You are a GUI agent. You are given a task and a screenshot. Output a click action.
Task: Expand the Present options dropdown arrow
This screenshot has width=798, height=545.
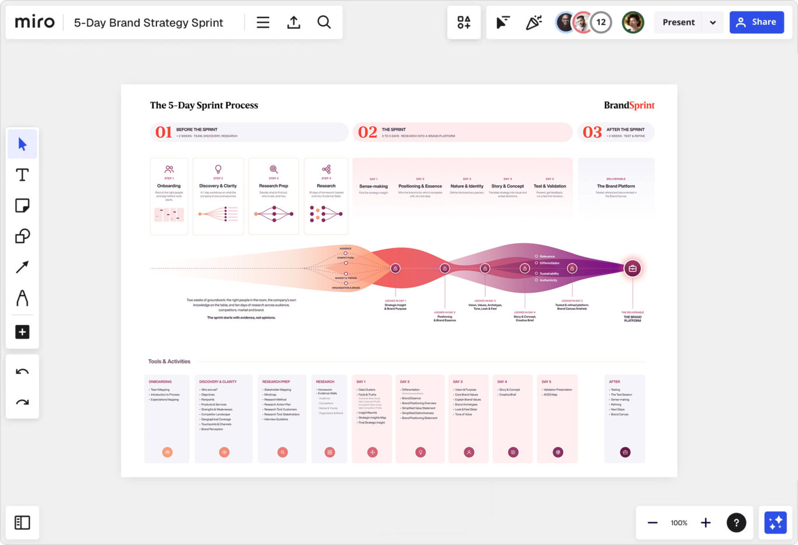click(x=713, y=22)
